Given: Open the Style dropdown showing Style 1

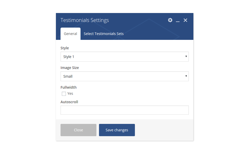Looking at the screenshot, I should click(x=124, y=57).
